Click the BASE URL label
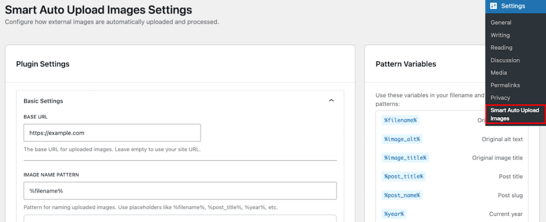 click(36, 117)
